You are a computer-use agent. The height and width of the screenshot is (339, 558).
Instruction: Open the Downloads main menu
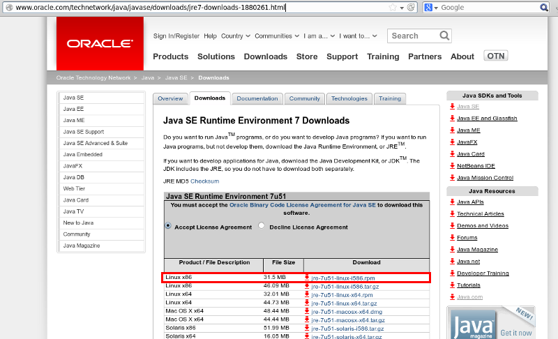coord(266,56)
